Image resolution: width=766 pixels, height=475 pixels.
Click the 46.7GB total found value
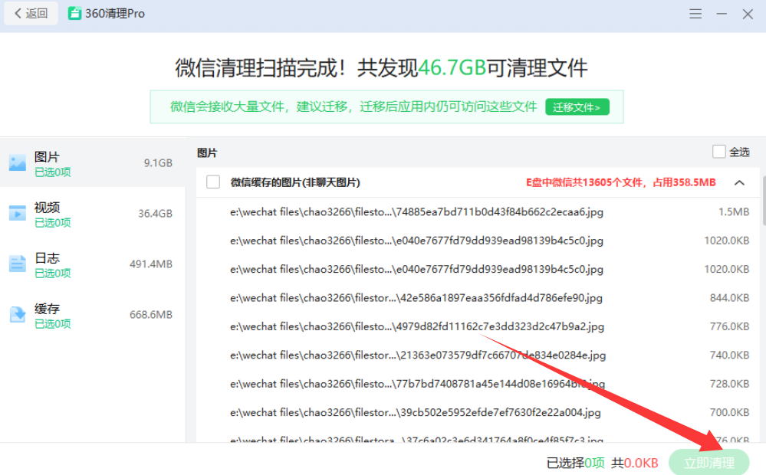tap(452, 68)
